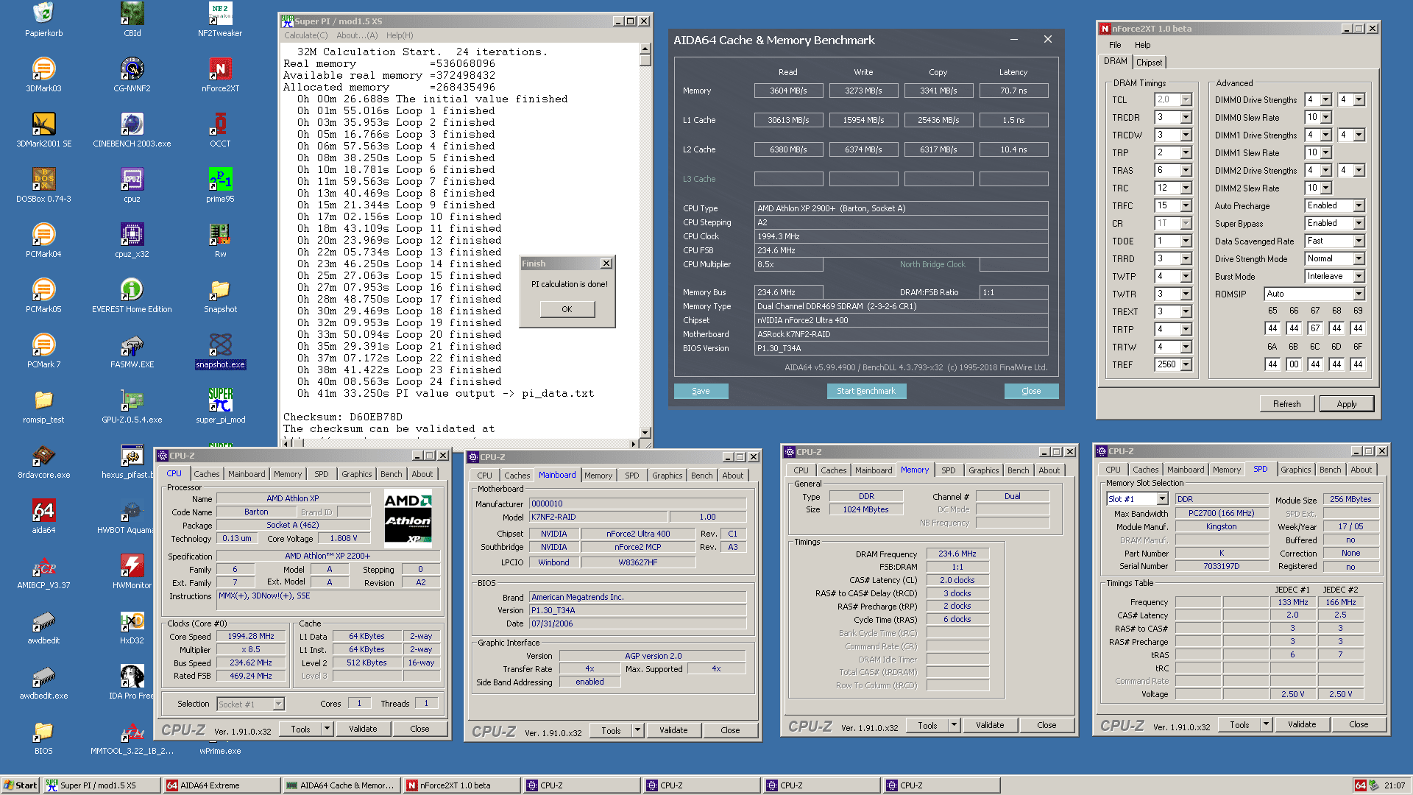The image size is (1413, 795).
Task: Click Close button in AIDA64 benchmark
Action: coord(1031,391)
